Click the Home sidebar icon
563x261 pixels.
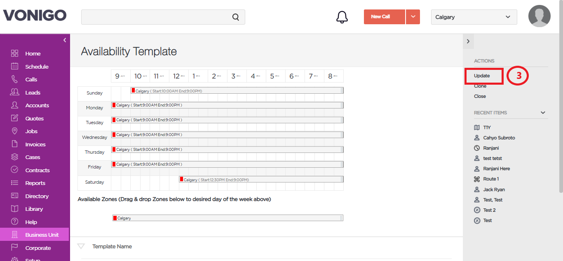pos(15,53)
